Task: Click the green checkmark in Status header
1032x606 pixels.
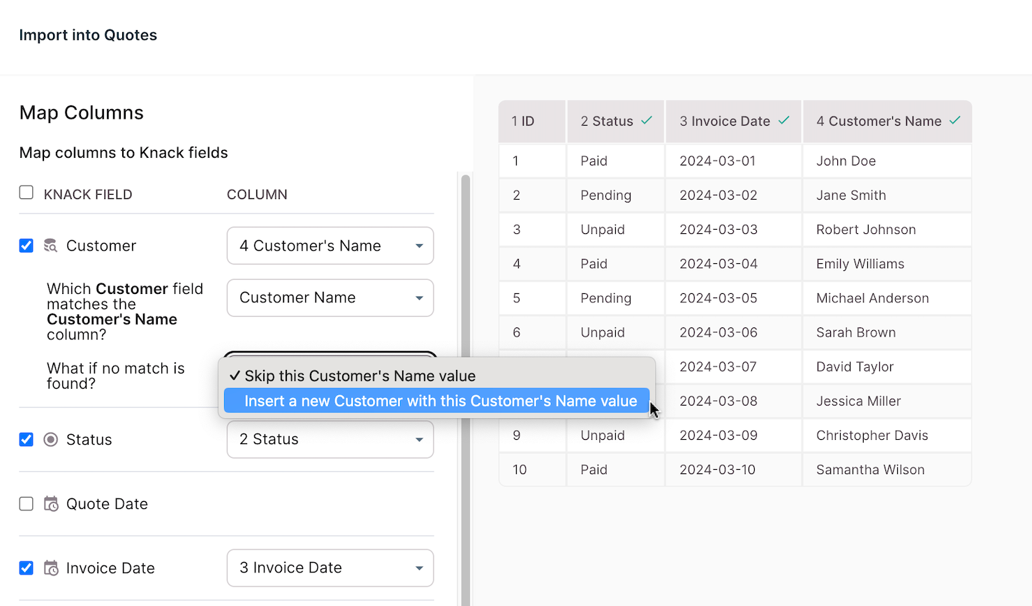Action: pyautogui.click(x=647, y=121)
